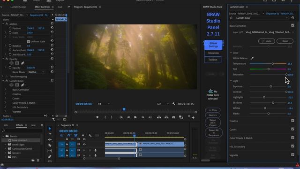Create ellipse mask under Opacity

pyautogui.click(x=11, y=63)
